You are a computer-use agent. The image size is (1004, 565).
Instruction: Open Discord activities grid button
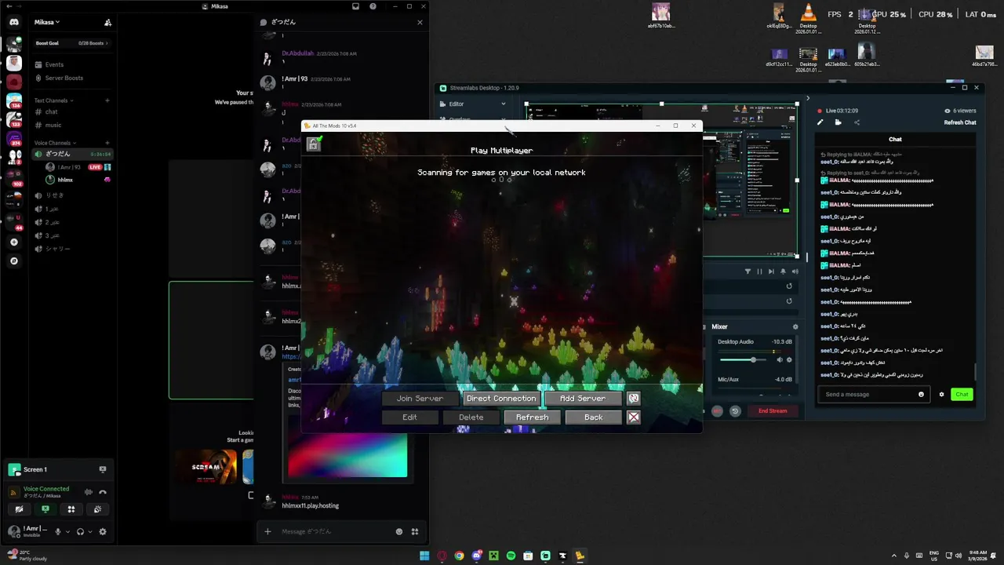click(71, 509)
